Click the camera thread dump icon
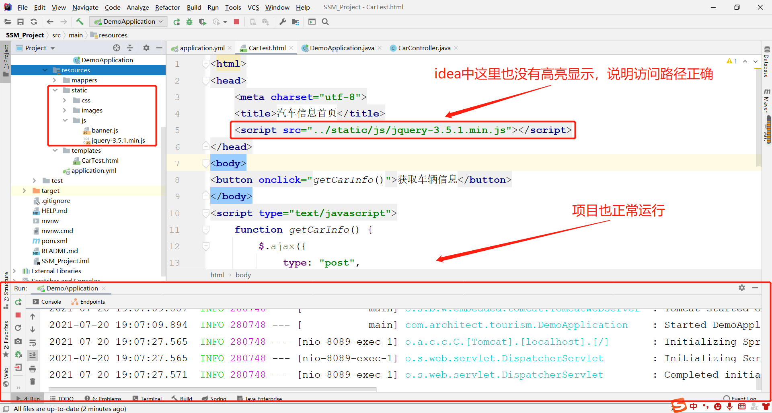 coord(18,341)
